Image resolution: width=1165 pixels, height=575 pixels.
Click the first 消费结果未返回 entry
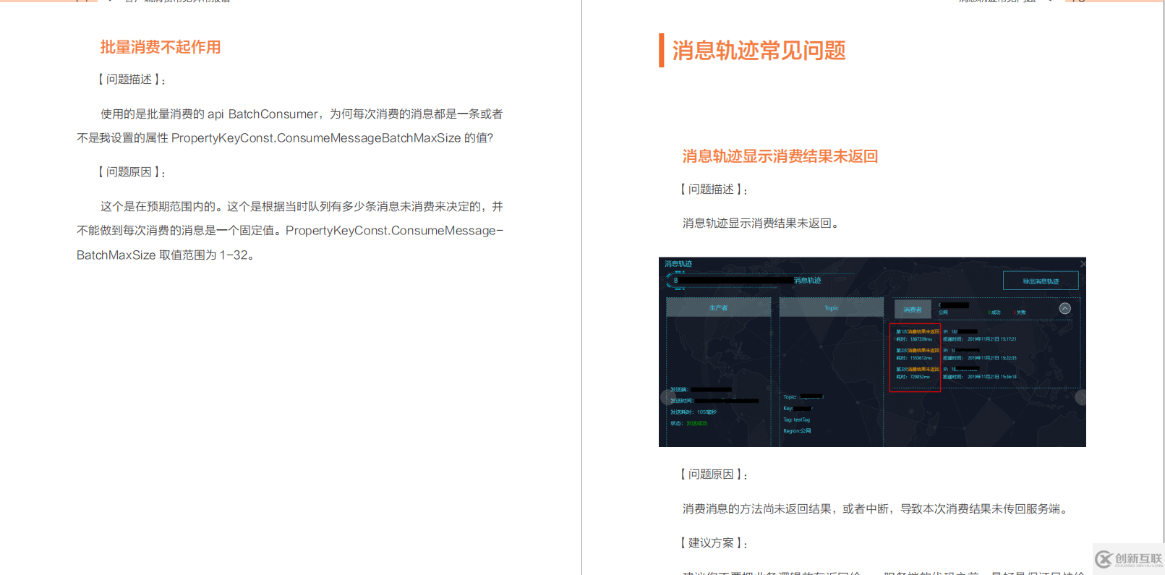[918, 331]
